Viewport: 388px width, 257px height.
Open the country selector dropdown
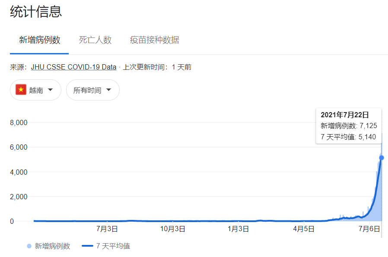point(35,90)
